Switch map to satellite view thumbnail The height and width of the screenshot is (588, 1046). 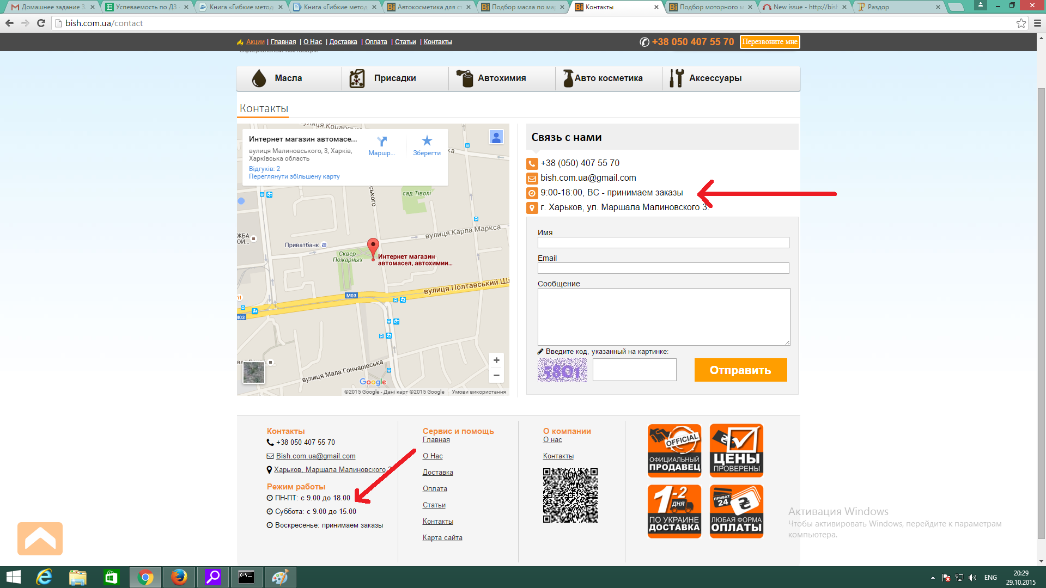click(253, 372)
